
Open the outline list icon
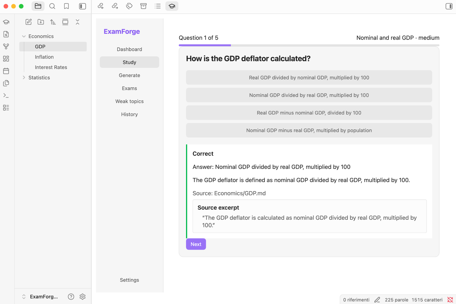click(x=158, y=6)
